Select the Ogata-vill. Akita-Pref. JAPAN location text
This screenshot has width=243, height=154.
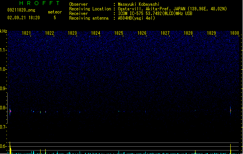pos(172,9)
